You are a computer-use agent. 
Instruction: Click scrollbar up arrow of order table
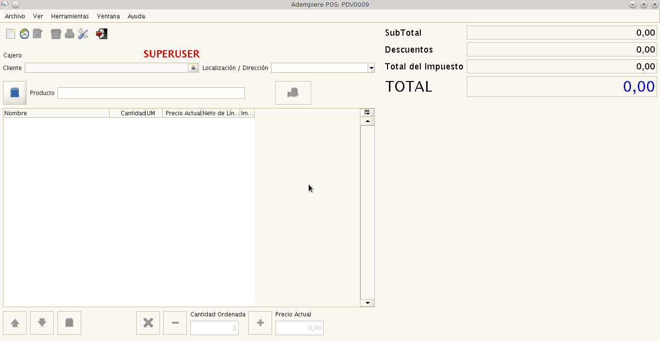click(367, 122)
